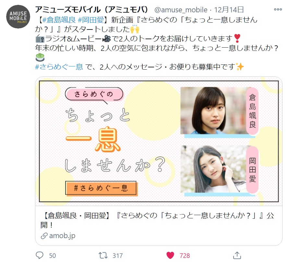This screenshot has height=265, width=290.
Task: Open the #倉島颯良 hashtag link
Action: 59,20
